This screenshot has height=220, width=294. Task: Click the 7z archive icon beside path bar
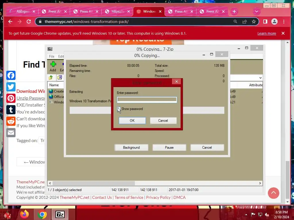(x=60, y=77)
